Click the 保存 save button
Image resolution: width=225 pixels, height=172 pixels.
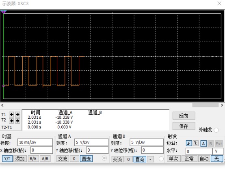click(x=184, y=126)
